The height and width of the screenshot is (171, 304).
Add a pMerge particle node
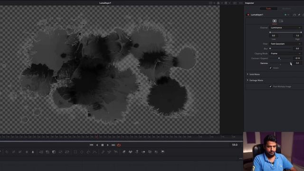tap(109, 152)
